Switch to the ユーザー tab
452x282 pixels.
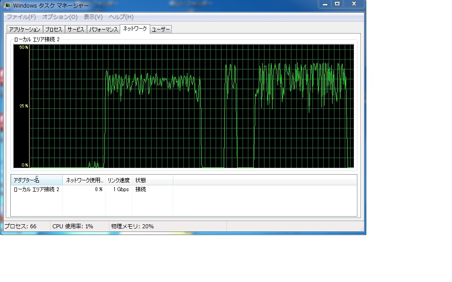161,30
